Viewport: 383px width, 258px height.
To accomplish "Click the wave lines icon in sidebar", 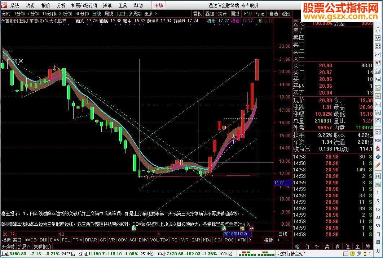I will (378, 132).
